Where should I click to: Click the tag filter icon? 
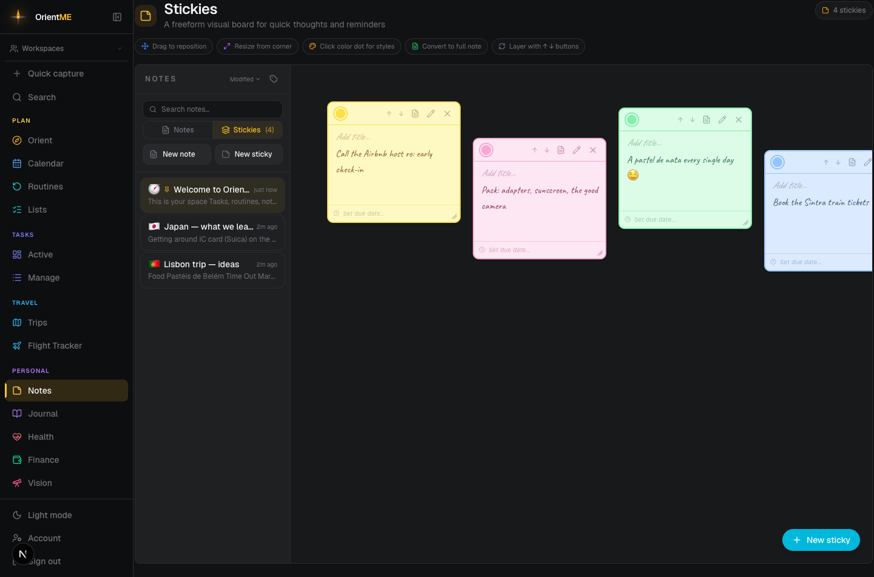click(x=274, y=79)
